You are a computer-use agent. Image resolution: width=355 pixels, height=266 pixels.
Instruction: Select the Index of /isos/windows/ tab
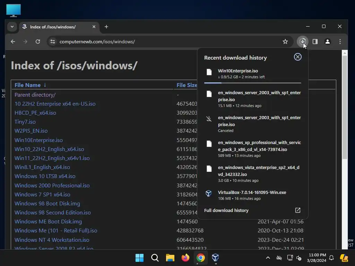59,27
